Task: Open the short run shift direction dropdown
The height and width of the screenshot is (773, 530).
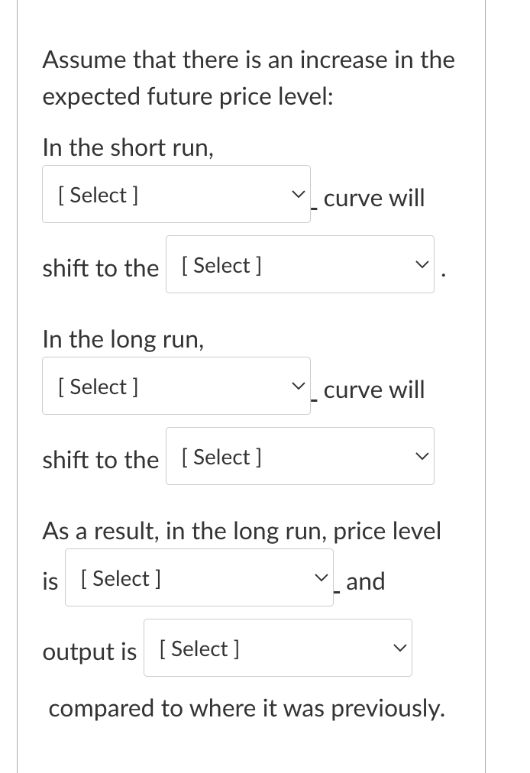Action: coord(299,265)
